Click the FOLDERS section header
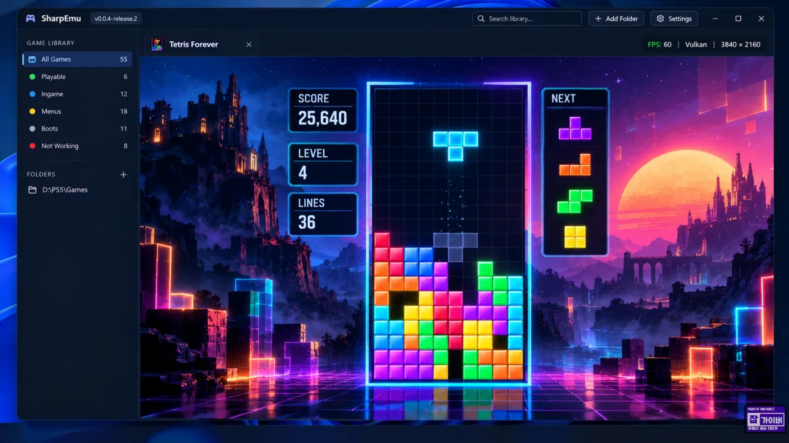 (41, 175)
